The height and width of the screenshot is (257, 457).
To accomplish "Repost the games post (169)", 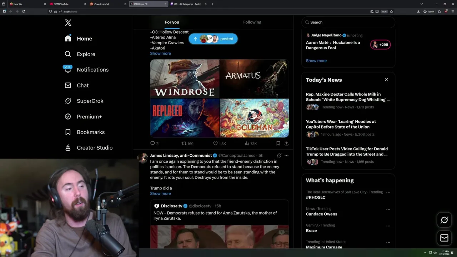I will pos(187,143).
